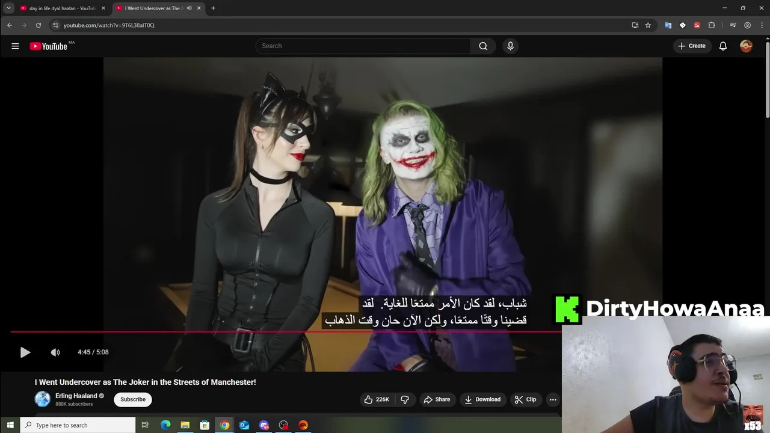Viewport: 770px width, 433px height.
Task: View site information in address bar
Action: (x=55, y=25)
